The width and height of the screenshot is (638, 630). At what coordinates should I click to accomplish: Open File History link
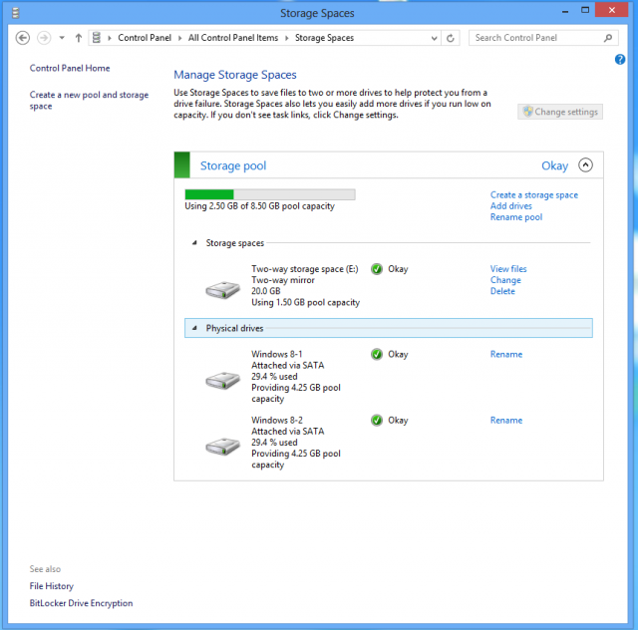(x=51, y=586)
